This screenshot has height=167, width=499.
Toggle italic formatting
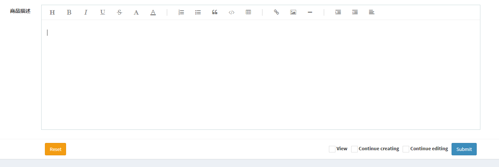click(x=86, y=12)
